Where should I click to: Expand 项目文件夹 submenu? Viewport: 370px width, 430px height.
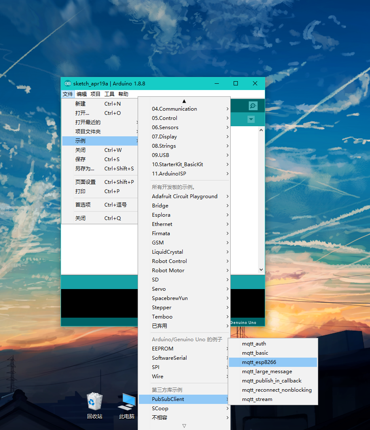pos(100,132)
